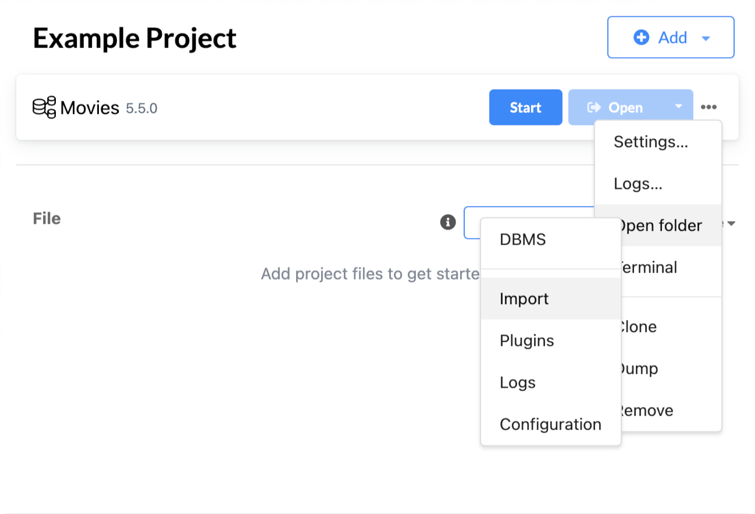This screenshot has height=514, width=755.
Task: Click the Movies database icon
Action: (x=44, y=108)
